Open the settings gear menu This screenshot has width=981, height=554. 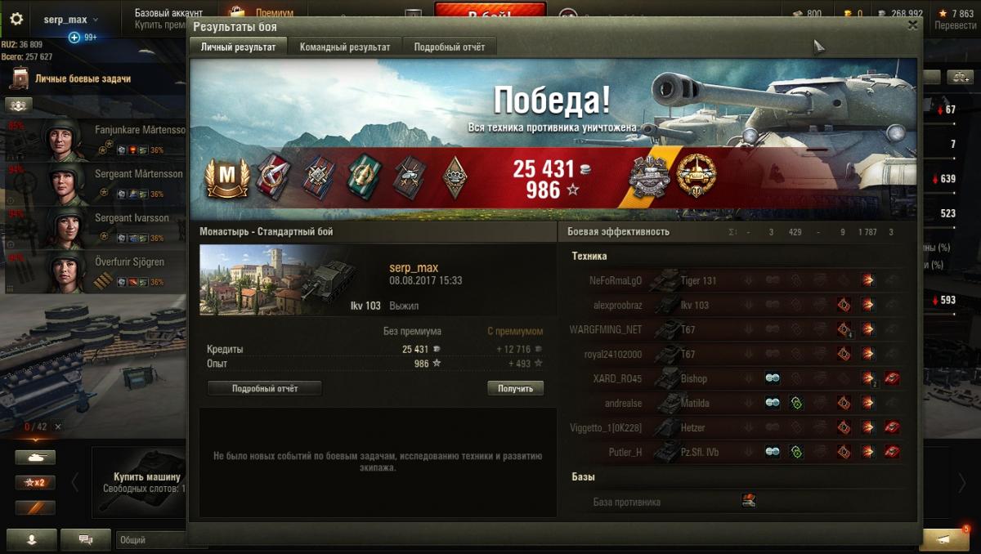pos(16,20)
